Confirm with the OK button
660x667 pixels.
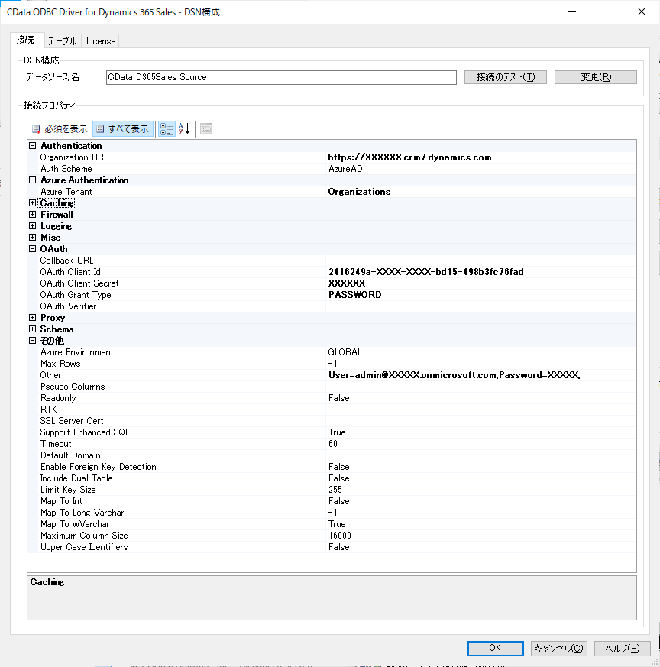coord(496,649)
